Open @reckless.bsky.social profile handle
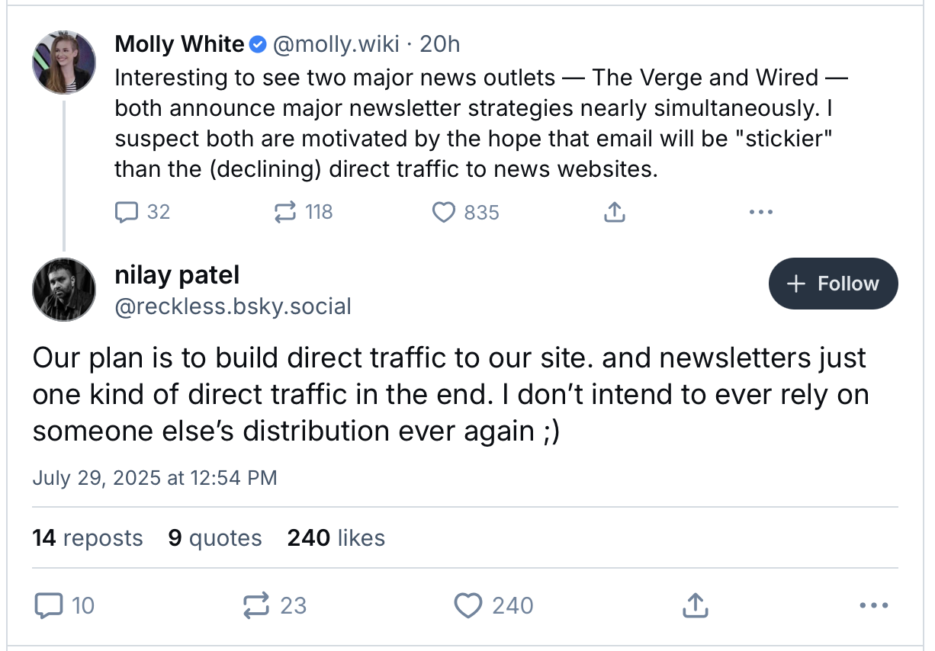 233,306
